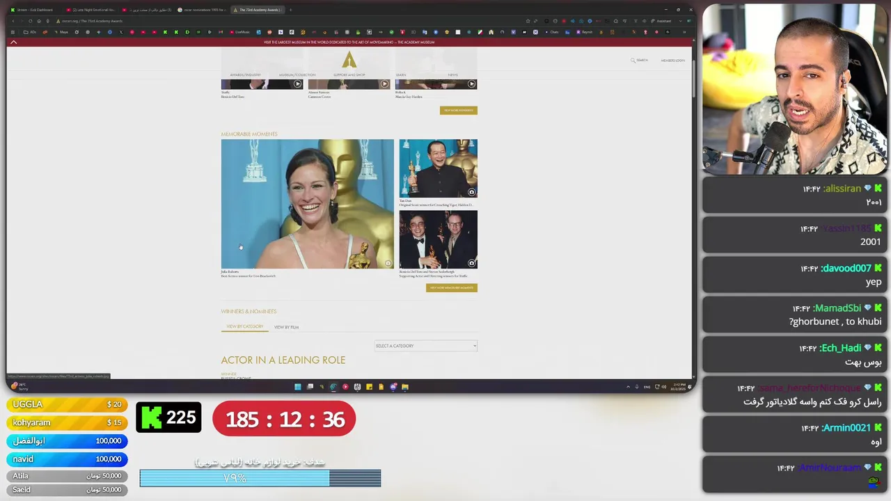Click View More Moments gold button

(458, 110)
